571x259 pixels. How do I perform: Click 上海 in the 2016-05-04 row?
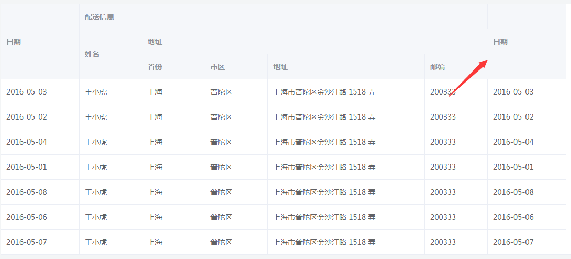155,142
